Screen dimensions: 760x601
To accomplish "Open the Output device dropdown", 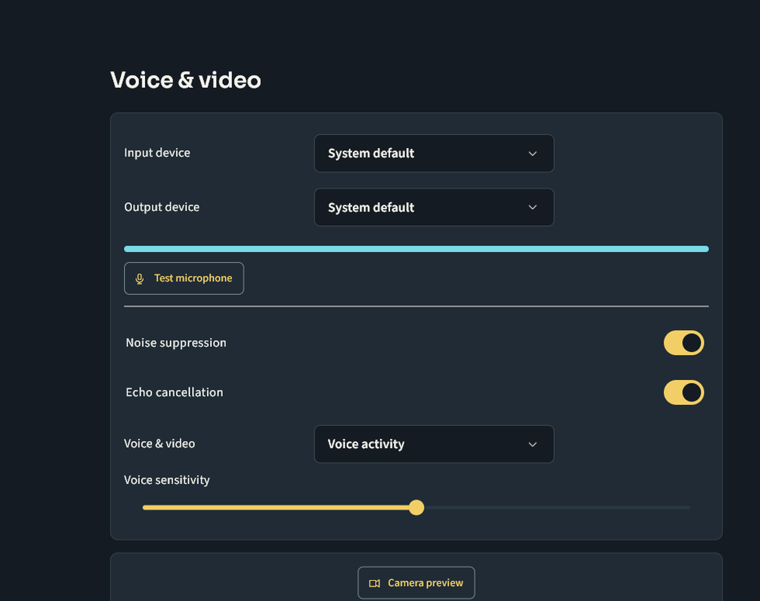I will (434, 208).
